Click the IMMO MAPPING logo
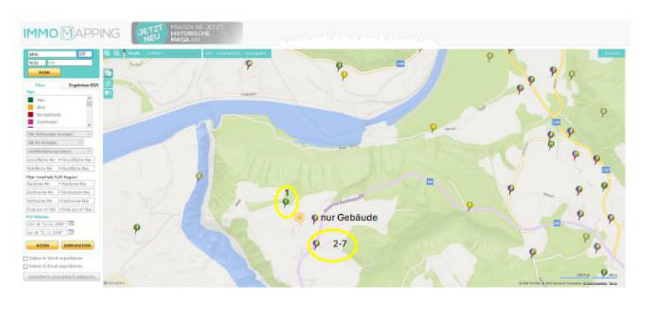The height and width of the screenshot is (333, 665). point(71,33)
